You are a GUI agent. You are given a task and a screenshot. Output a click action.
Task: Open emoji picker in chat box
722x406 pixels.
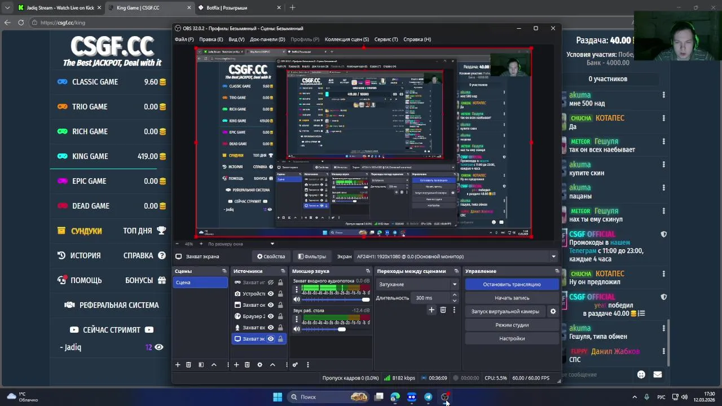point(641,374)
